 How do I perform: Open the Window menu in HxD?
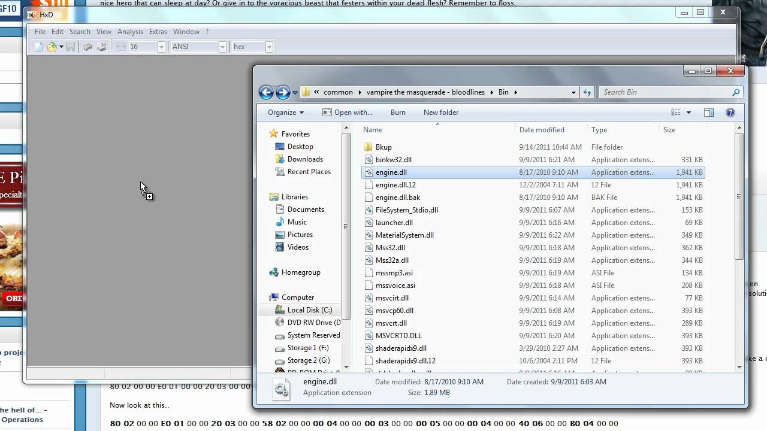(x=186, y=32)
